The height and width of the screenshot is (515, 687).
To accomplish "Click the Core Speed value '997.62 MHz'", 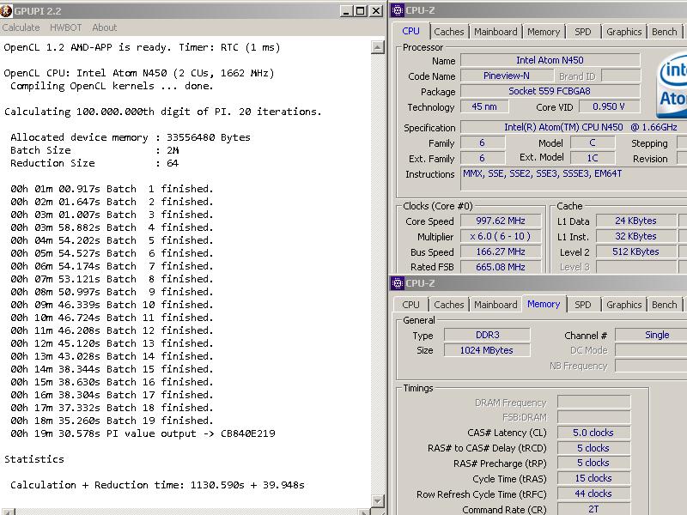I will click(x=501, y=221).
